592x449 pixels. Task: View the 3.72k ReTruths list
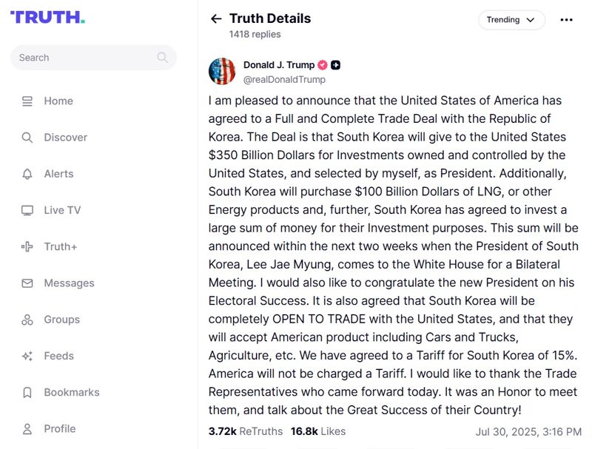coord(245,431)
